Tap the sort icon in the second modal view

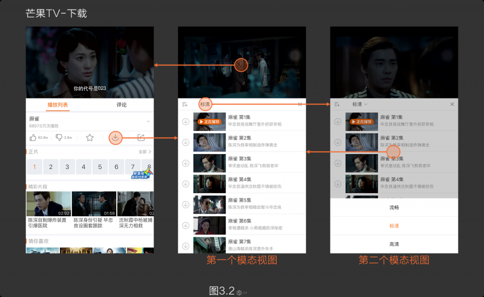coord(337,104)
